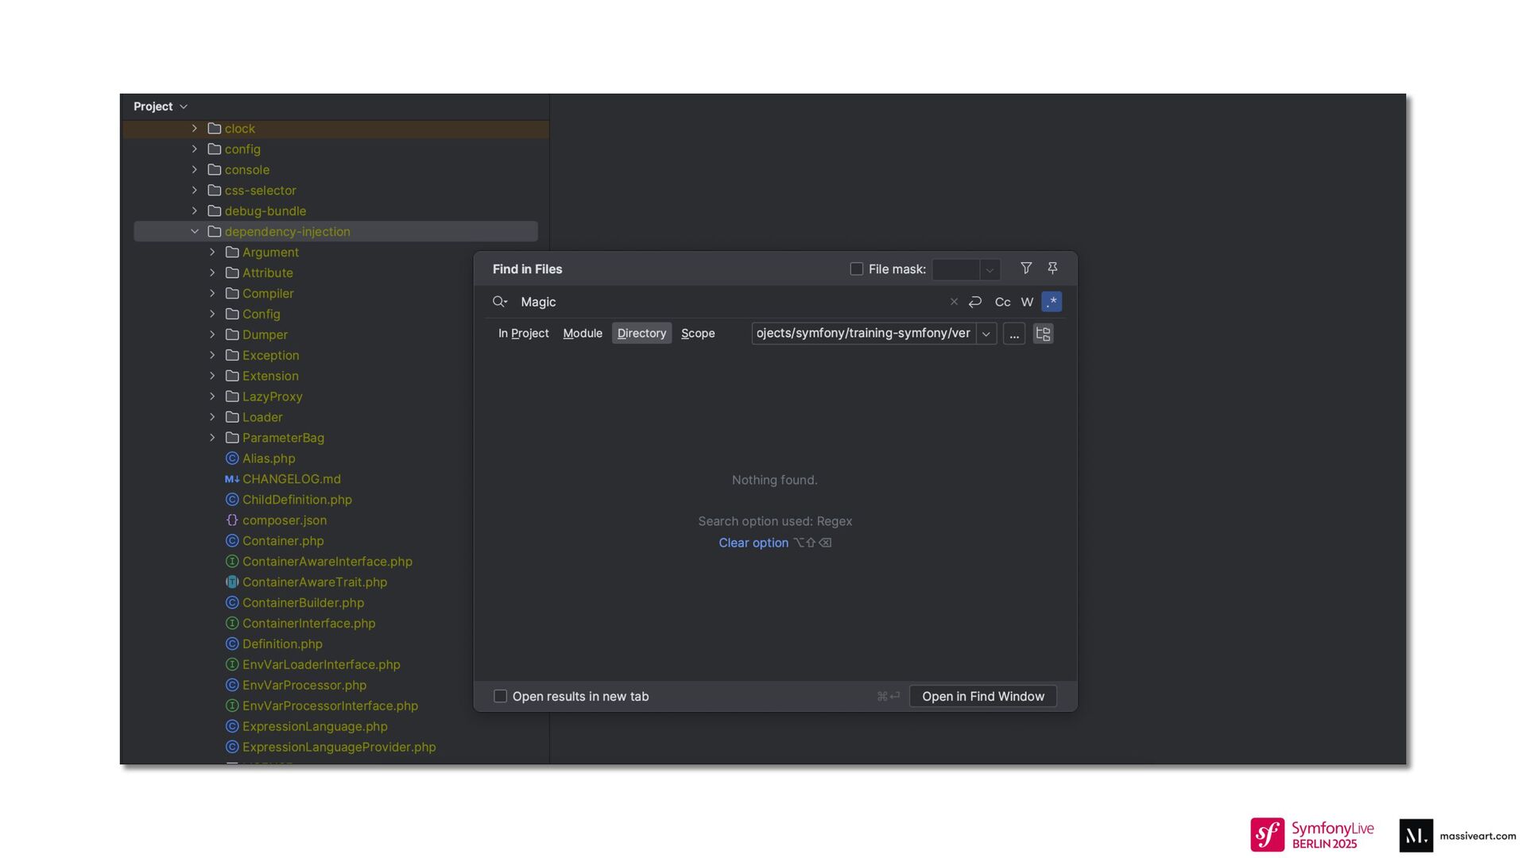Select Directory search scope
This screenshot has width=1526, height=858.
641,333
